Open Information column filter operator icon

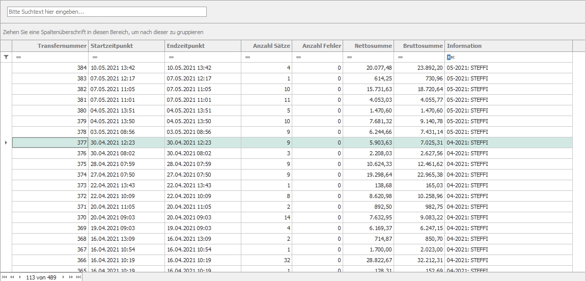[x=450, y=57]
